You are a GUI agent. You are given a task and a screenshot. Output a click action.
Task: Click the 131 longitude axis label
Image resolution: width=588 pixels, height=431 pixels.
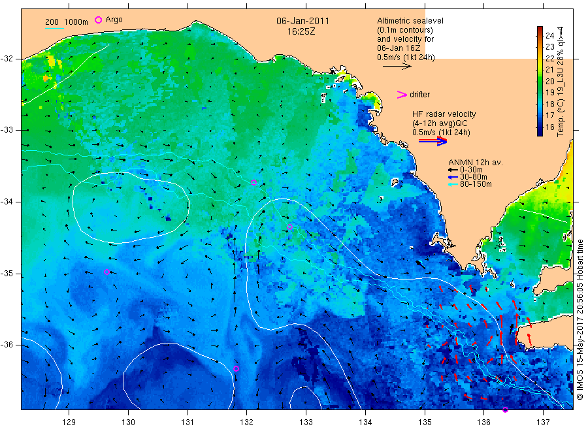188,423
